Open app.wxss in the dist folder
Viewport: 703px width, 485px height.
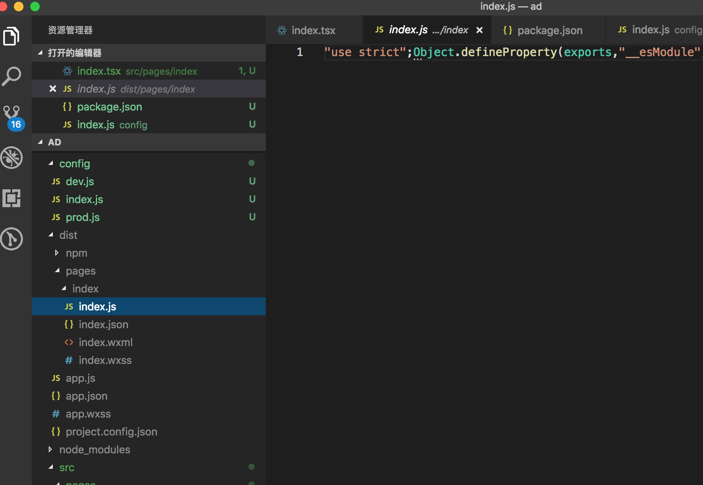[149, 414]
